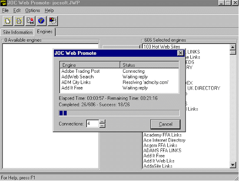Open the Edit menu

point(17,10)
